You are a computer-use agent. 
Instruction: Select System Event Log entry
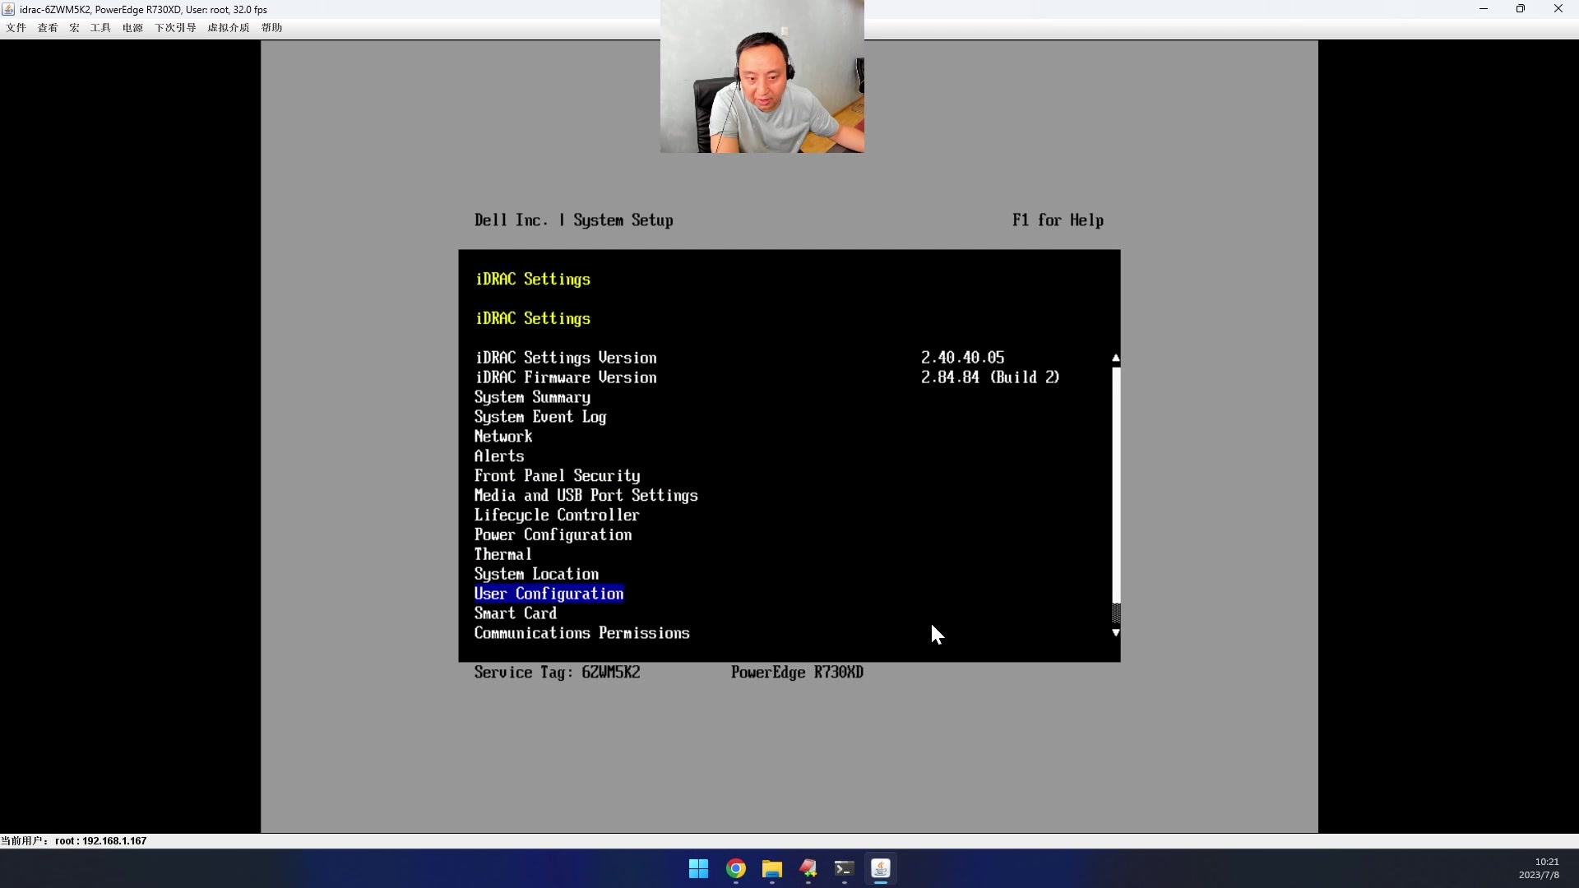[540, 417]
